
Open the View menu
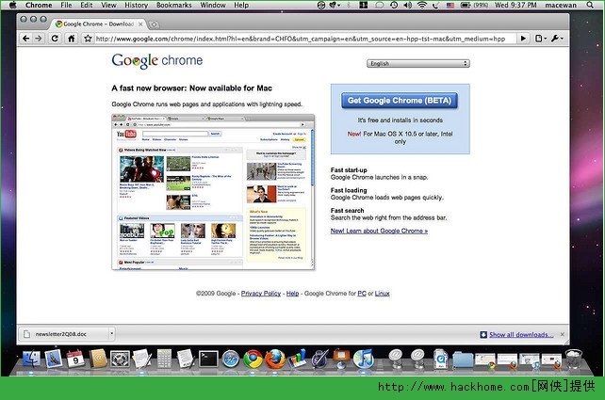tap(108, 5)
